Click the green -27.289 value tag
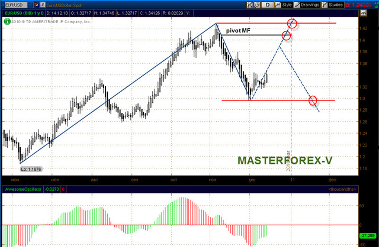Screen dimensions: 379x247 (368, 235)
